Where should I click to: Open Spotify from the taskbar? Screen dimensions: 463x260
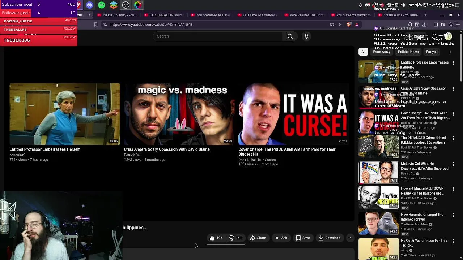point(101,5)
